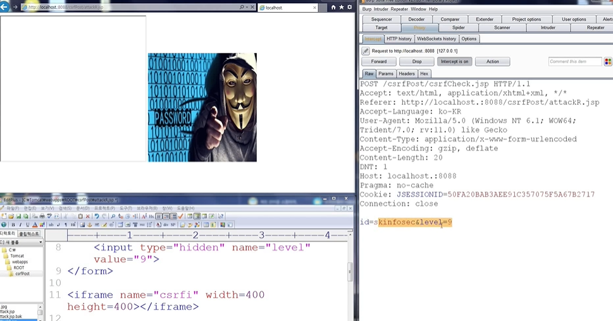Open Project options tab

[x=526, y=19]
